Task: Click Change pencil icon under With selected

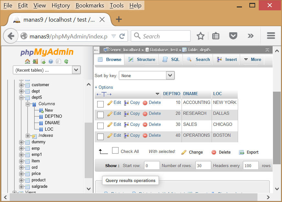Action: [184, 152]
